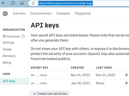Open organization Settings in the sidebar
Screen dimensions: 129x96
coord(9,43)
